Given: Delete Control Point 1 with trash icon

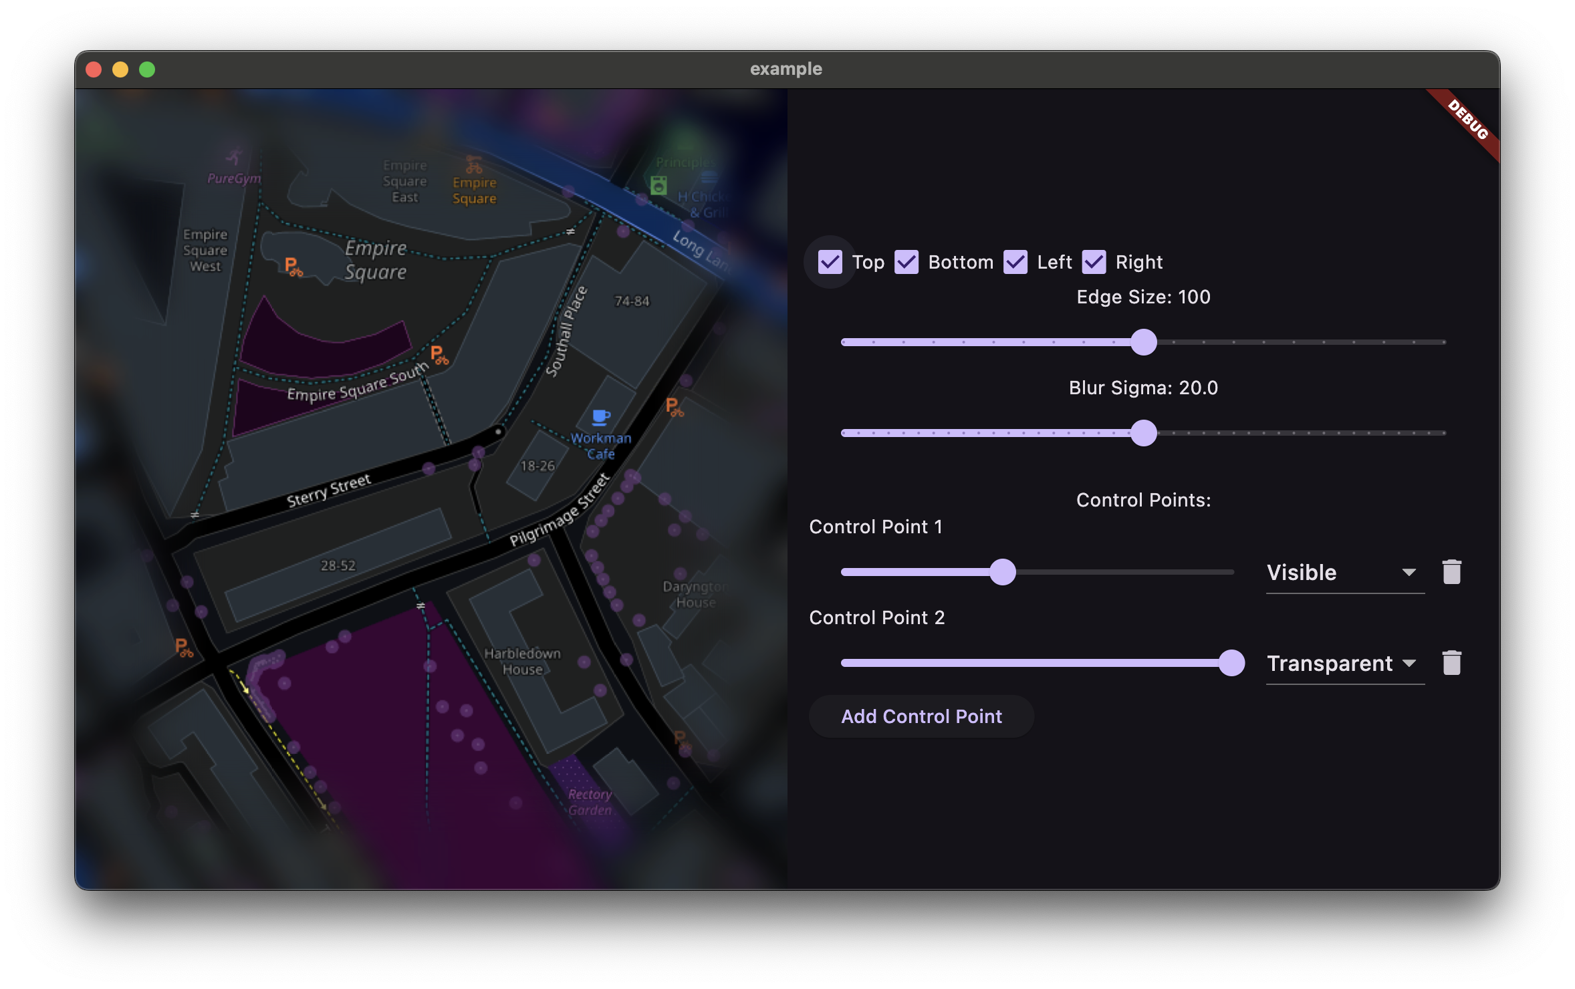Looking at the screenshot, I should click(x=1451, y=572).
